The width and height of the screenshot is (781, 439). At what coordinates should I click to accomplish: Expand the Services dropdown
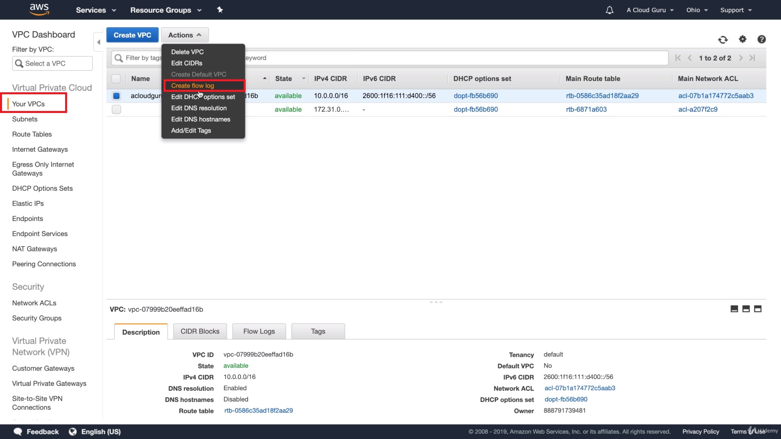[x=96, y=10]
